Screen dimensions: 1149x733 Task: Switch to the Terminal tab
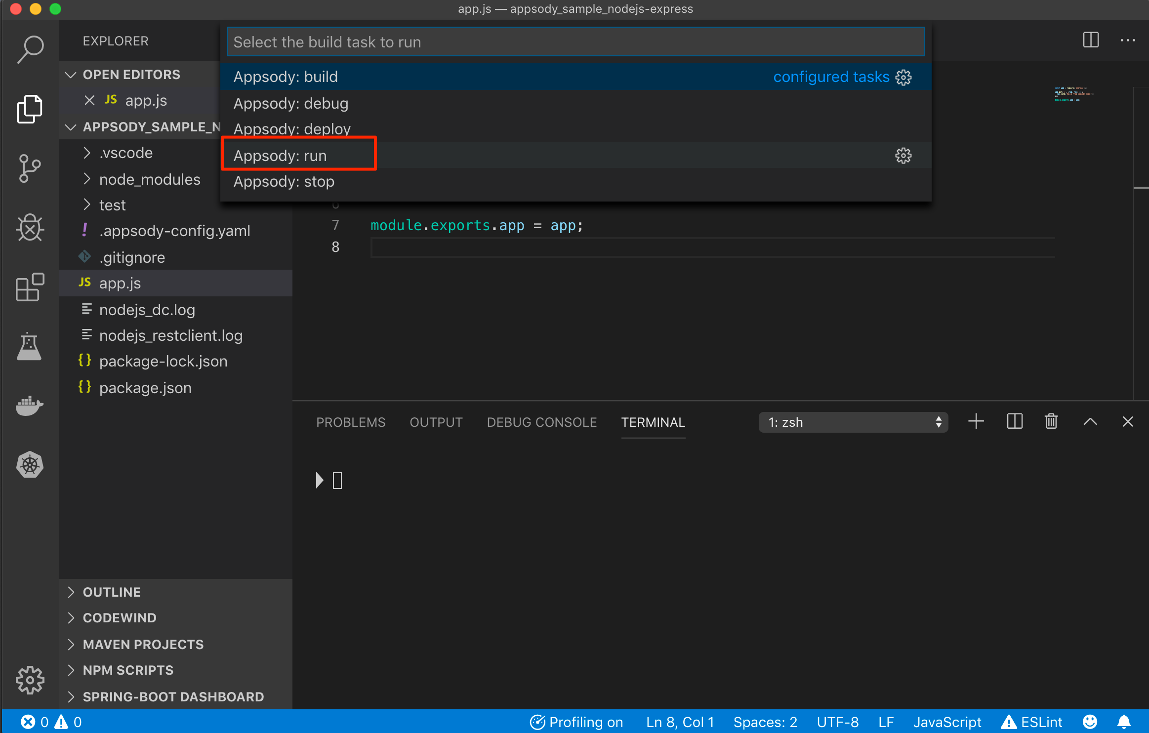(x=653, y=422)
